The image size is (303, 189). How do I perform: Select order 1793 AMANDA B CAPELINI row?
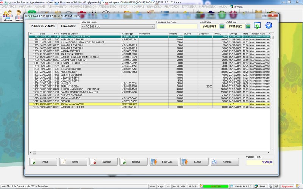[150, 45]
